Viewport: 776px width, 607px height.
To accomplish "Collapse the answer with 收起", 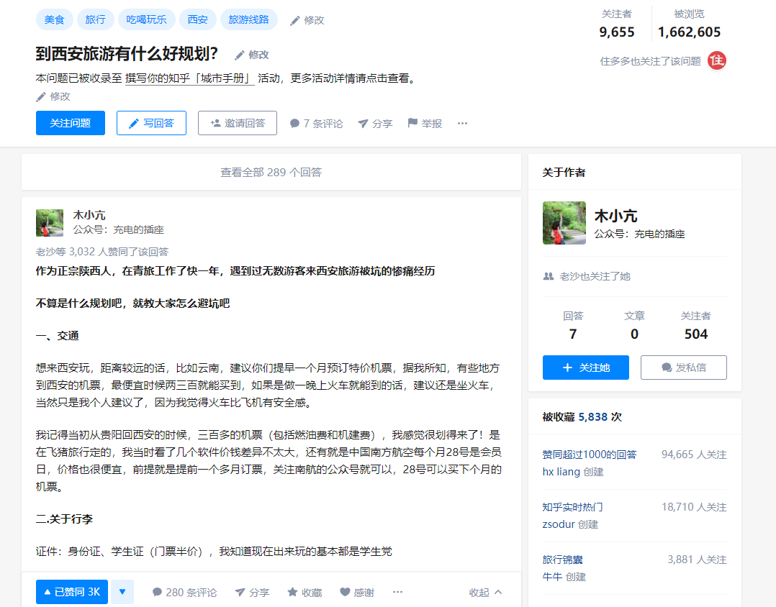I will pyautogui.click(x=485, y=592).
